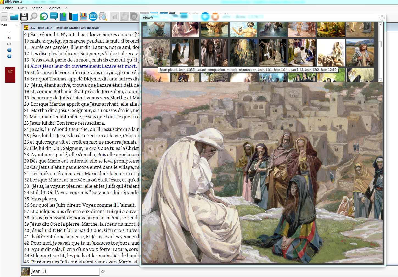398x277 pixels.
Task: Click the greyed map icon in toolbar
Action: [x=124, y=17]
